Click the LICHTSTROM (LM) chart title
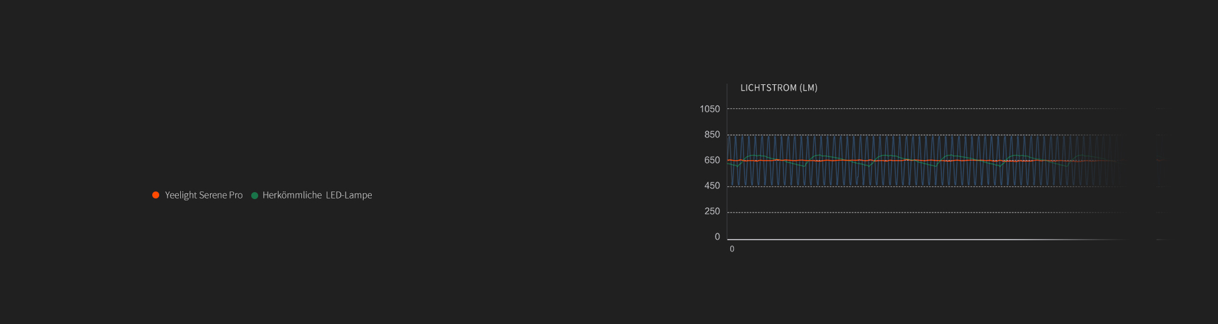1218x324 pixels. click(x=778, y=88)
